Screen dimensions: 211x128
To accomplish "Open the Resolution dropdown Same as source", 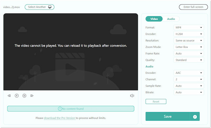I will (x=189, y=41).
